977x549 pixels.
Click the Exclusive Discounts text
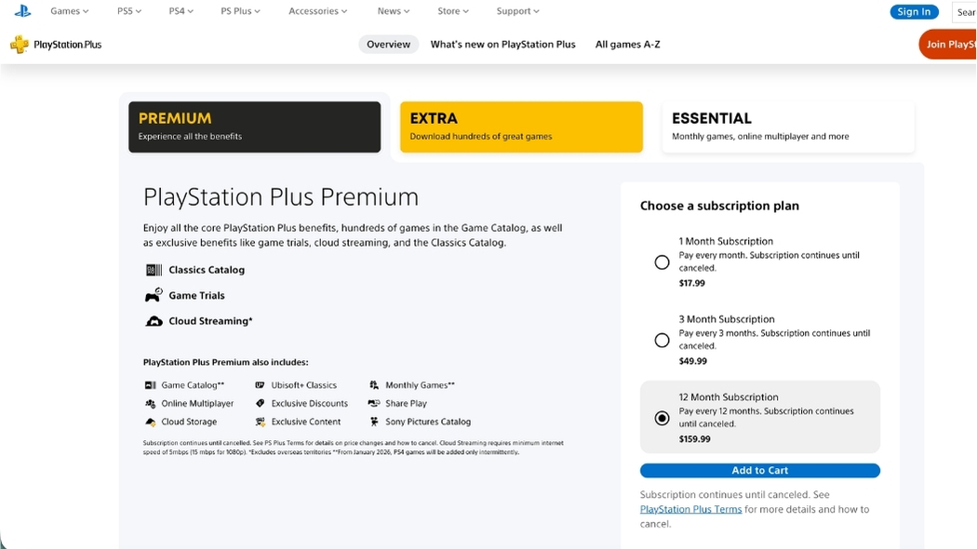tap(309, 403)
